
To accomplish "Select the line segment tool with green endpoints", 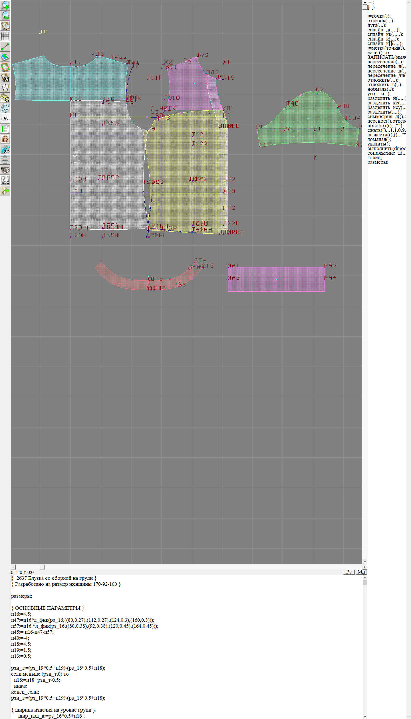I will [x=5, y=47].
